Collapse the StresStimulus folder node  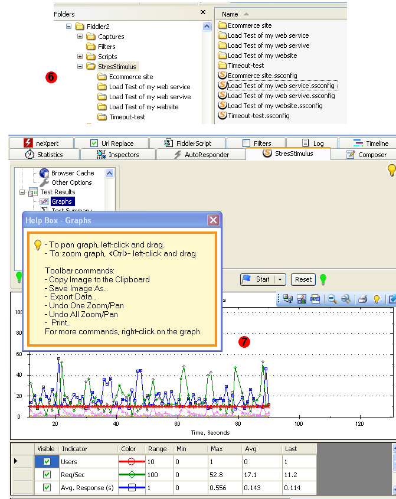(x=80, y=67)
